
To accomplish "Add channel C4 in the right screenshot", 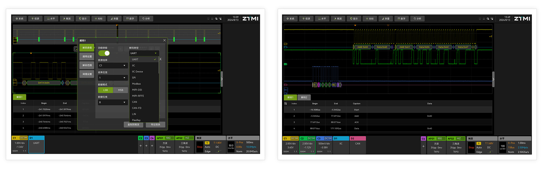I will (x=423, y=146).
